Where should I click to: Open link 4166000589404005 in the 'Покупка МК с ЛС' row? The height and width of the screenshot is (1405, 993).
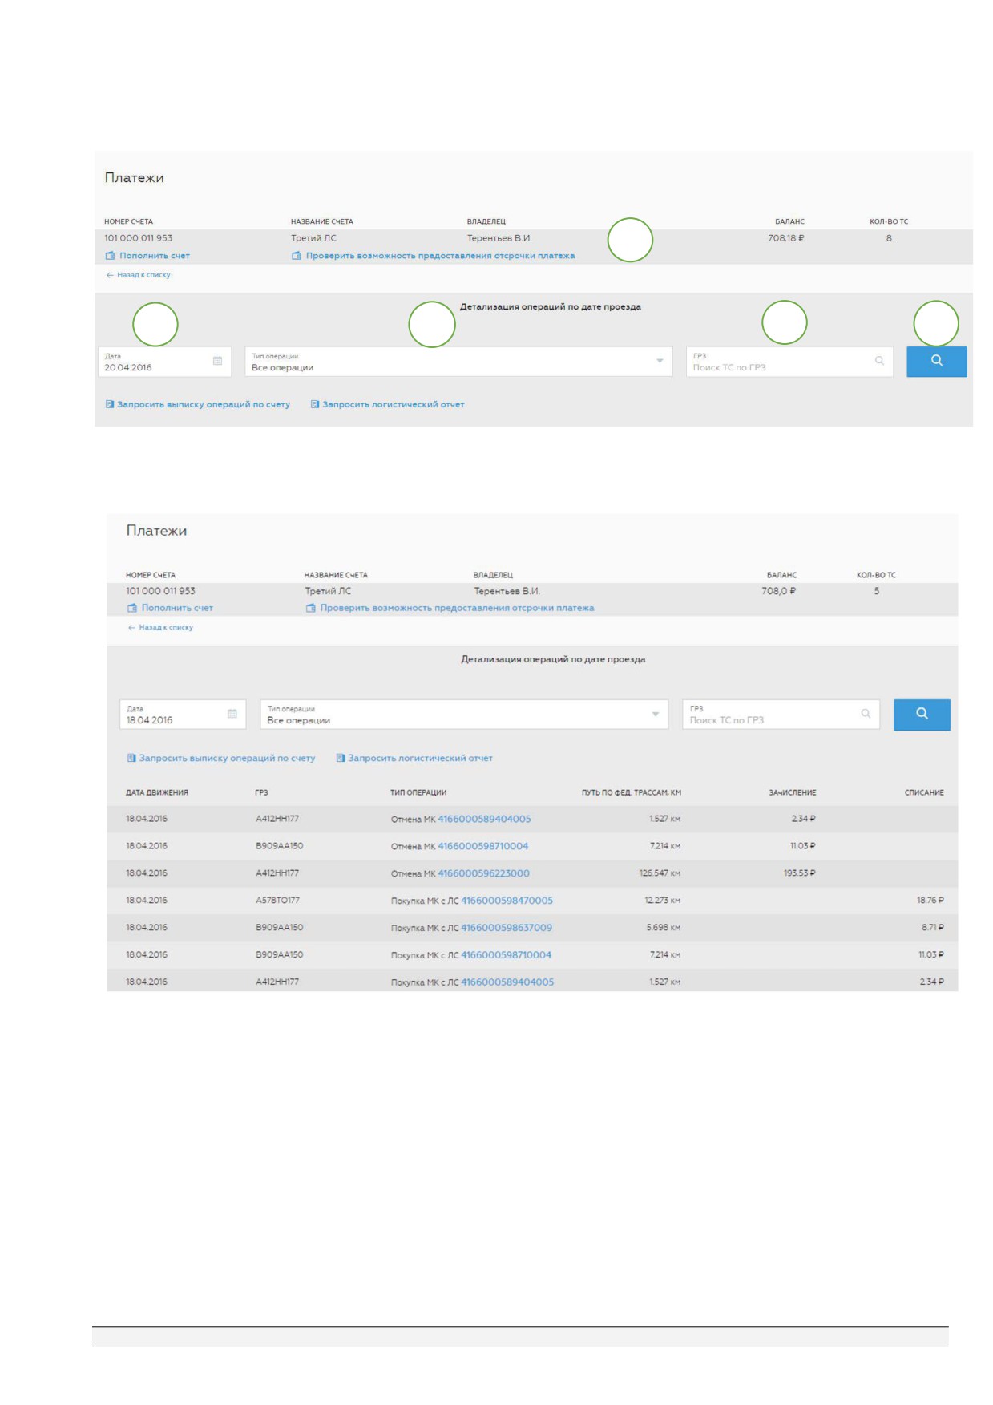tap(507, 982)
